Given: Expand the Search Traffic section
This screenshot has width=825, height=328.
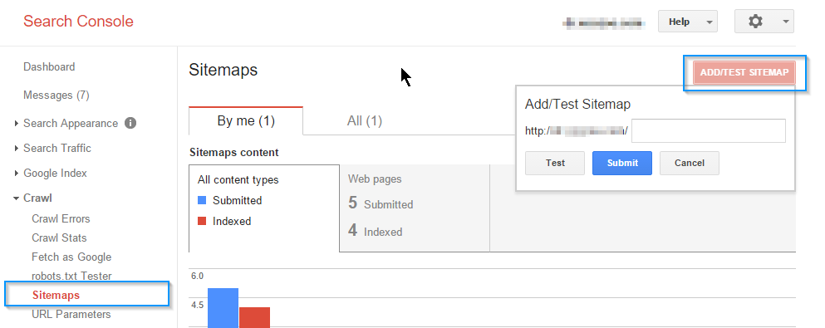Looking at the screenshot, I should (17, 149).
